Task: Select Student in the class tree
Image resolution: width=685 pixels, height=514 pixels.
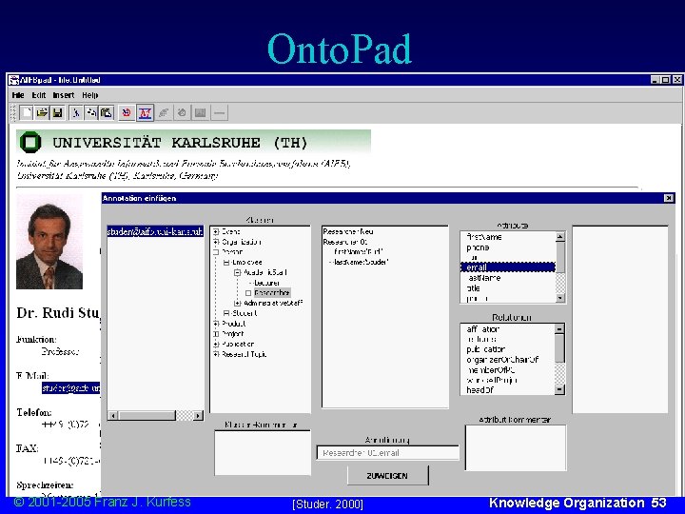Action: (x=245, y=313)
